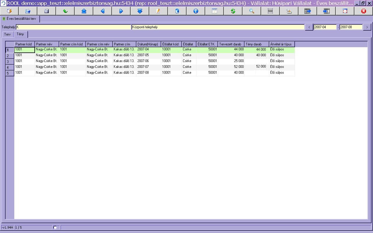The image size is (373, 233).
Task: Click the Központi telephely name field
Action: [x=218, y=27]
